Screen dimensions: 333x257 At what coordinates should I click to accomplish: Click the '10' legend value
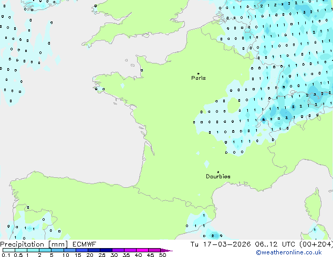66,255
